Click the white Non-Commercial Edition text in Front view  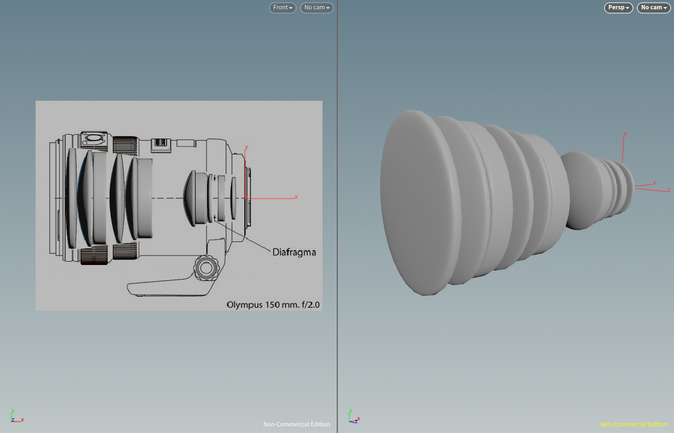[296, 424]
